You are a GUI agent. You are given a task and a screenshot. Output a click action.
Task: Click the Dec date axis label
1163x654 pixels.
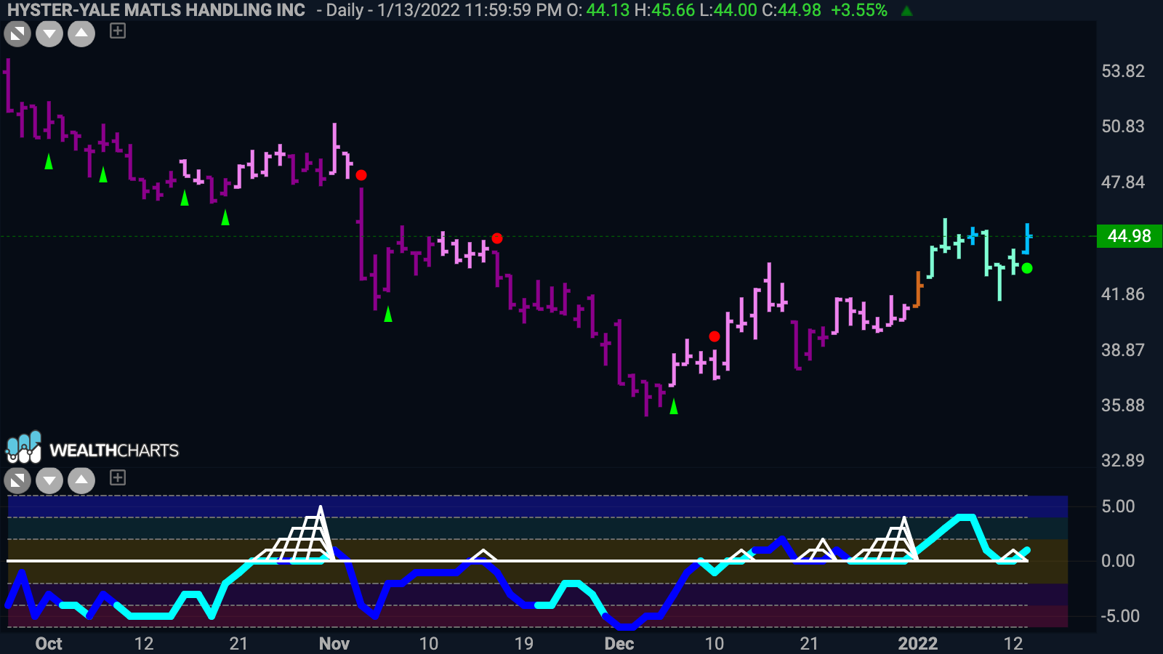click(x=619, y=644)
